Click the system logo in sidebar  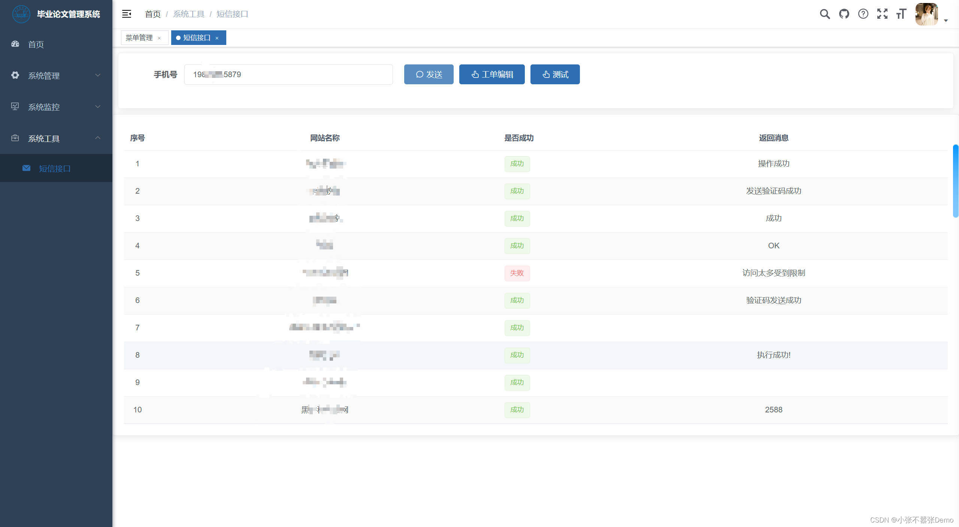point(21,14)
